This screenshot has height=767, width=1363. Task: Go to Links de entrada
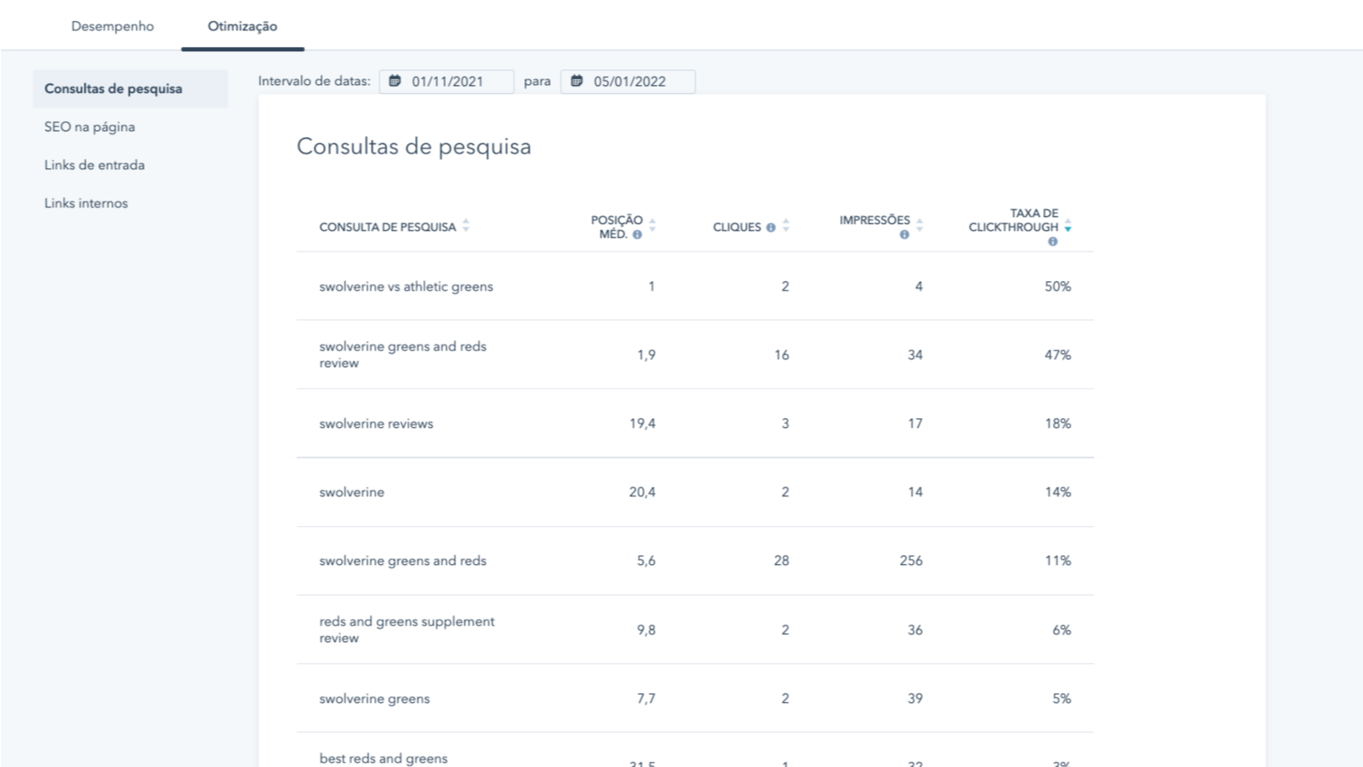95,165
